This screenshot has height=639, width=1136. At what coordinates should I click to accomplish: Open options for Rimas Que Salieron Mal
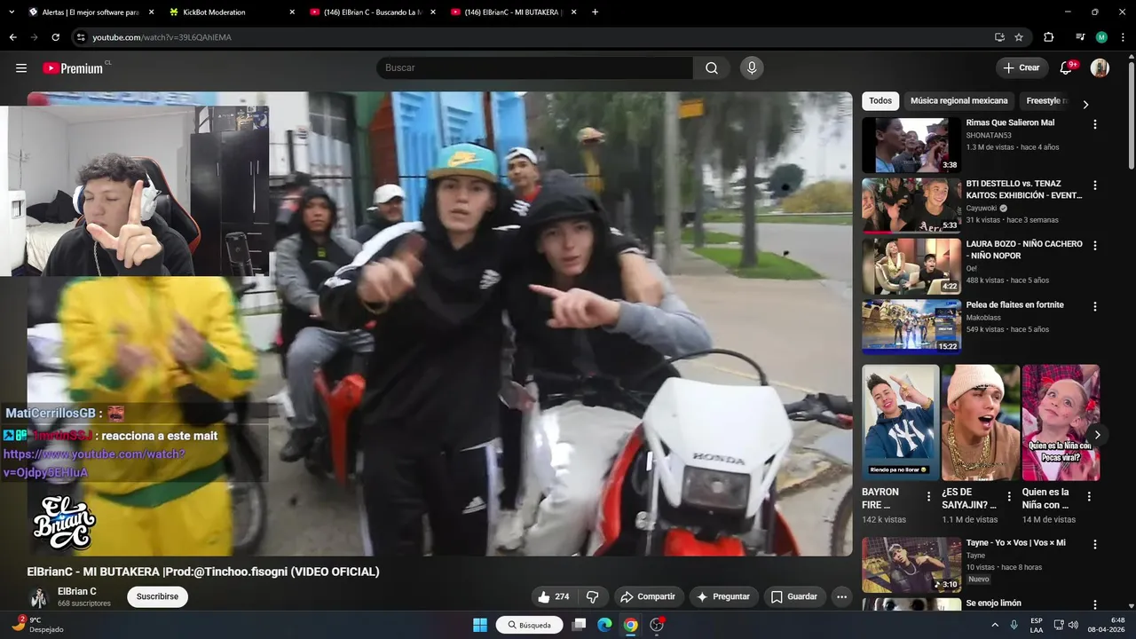[x=1094, y=125]
